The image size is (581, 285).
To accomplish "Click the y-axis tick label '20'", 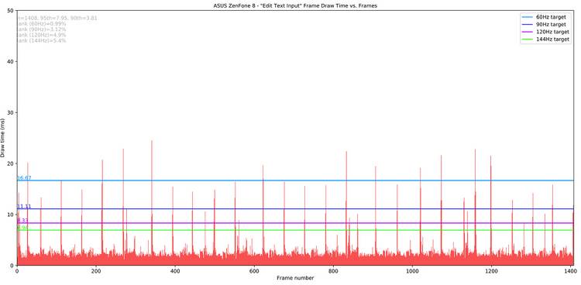I will coord(11,163).
